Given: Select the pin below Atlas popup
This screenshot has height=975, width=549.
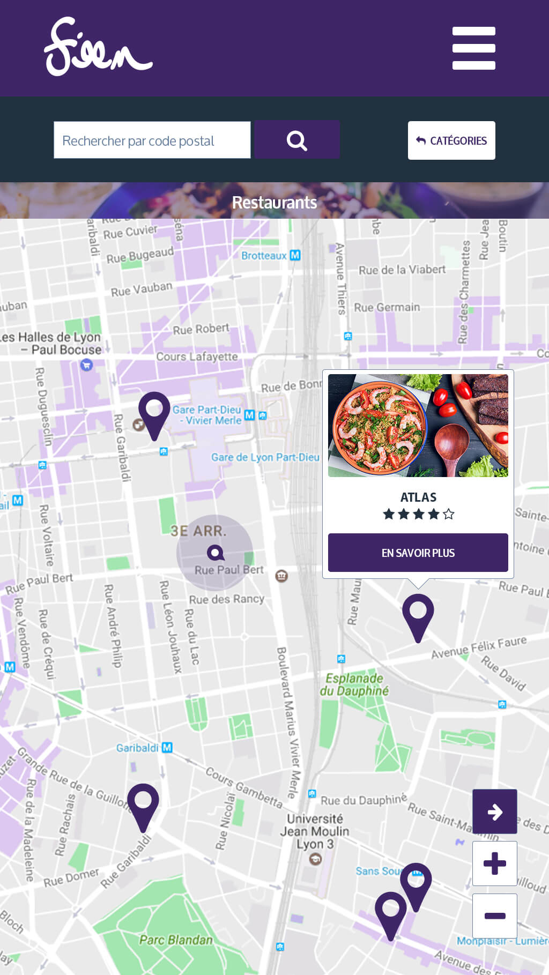Looking at the screenshot, I should (418, 617).
